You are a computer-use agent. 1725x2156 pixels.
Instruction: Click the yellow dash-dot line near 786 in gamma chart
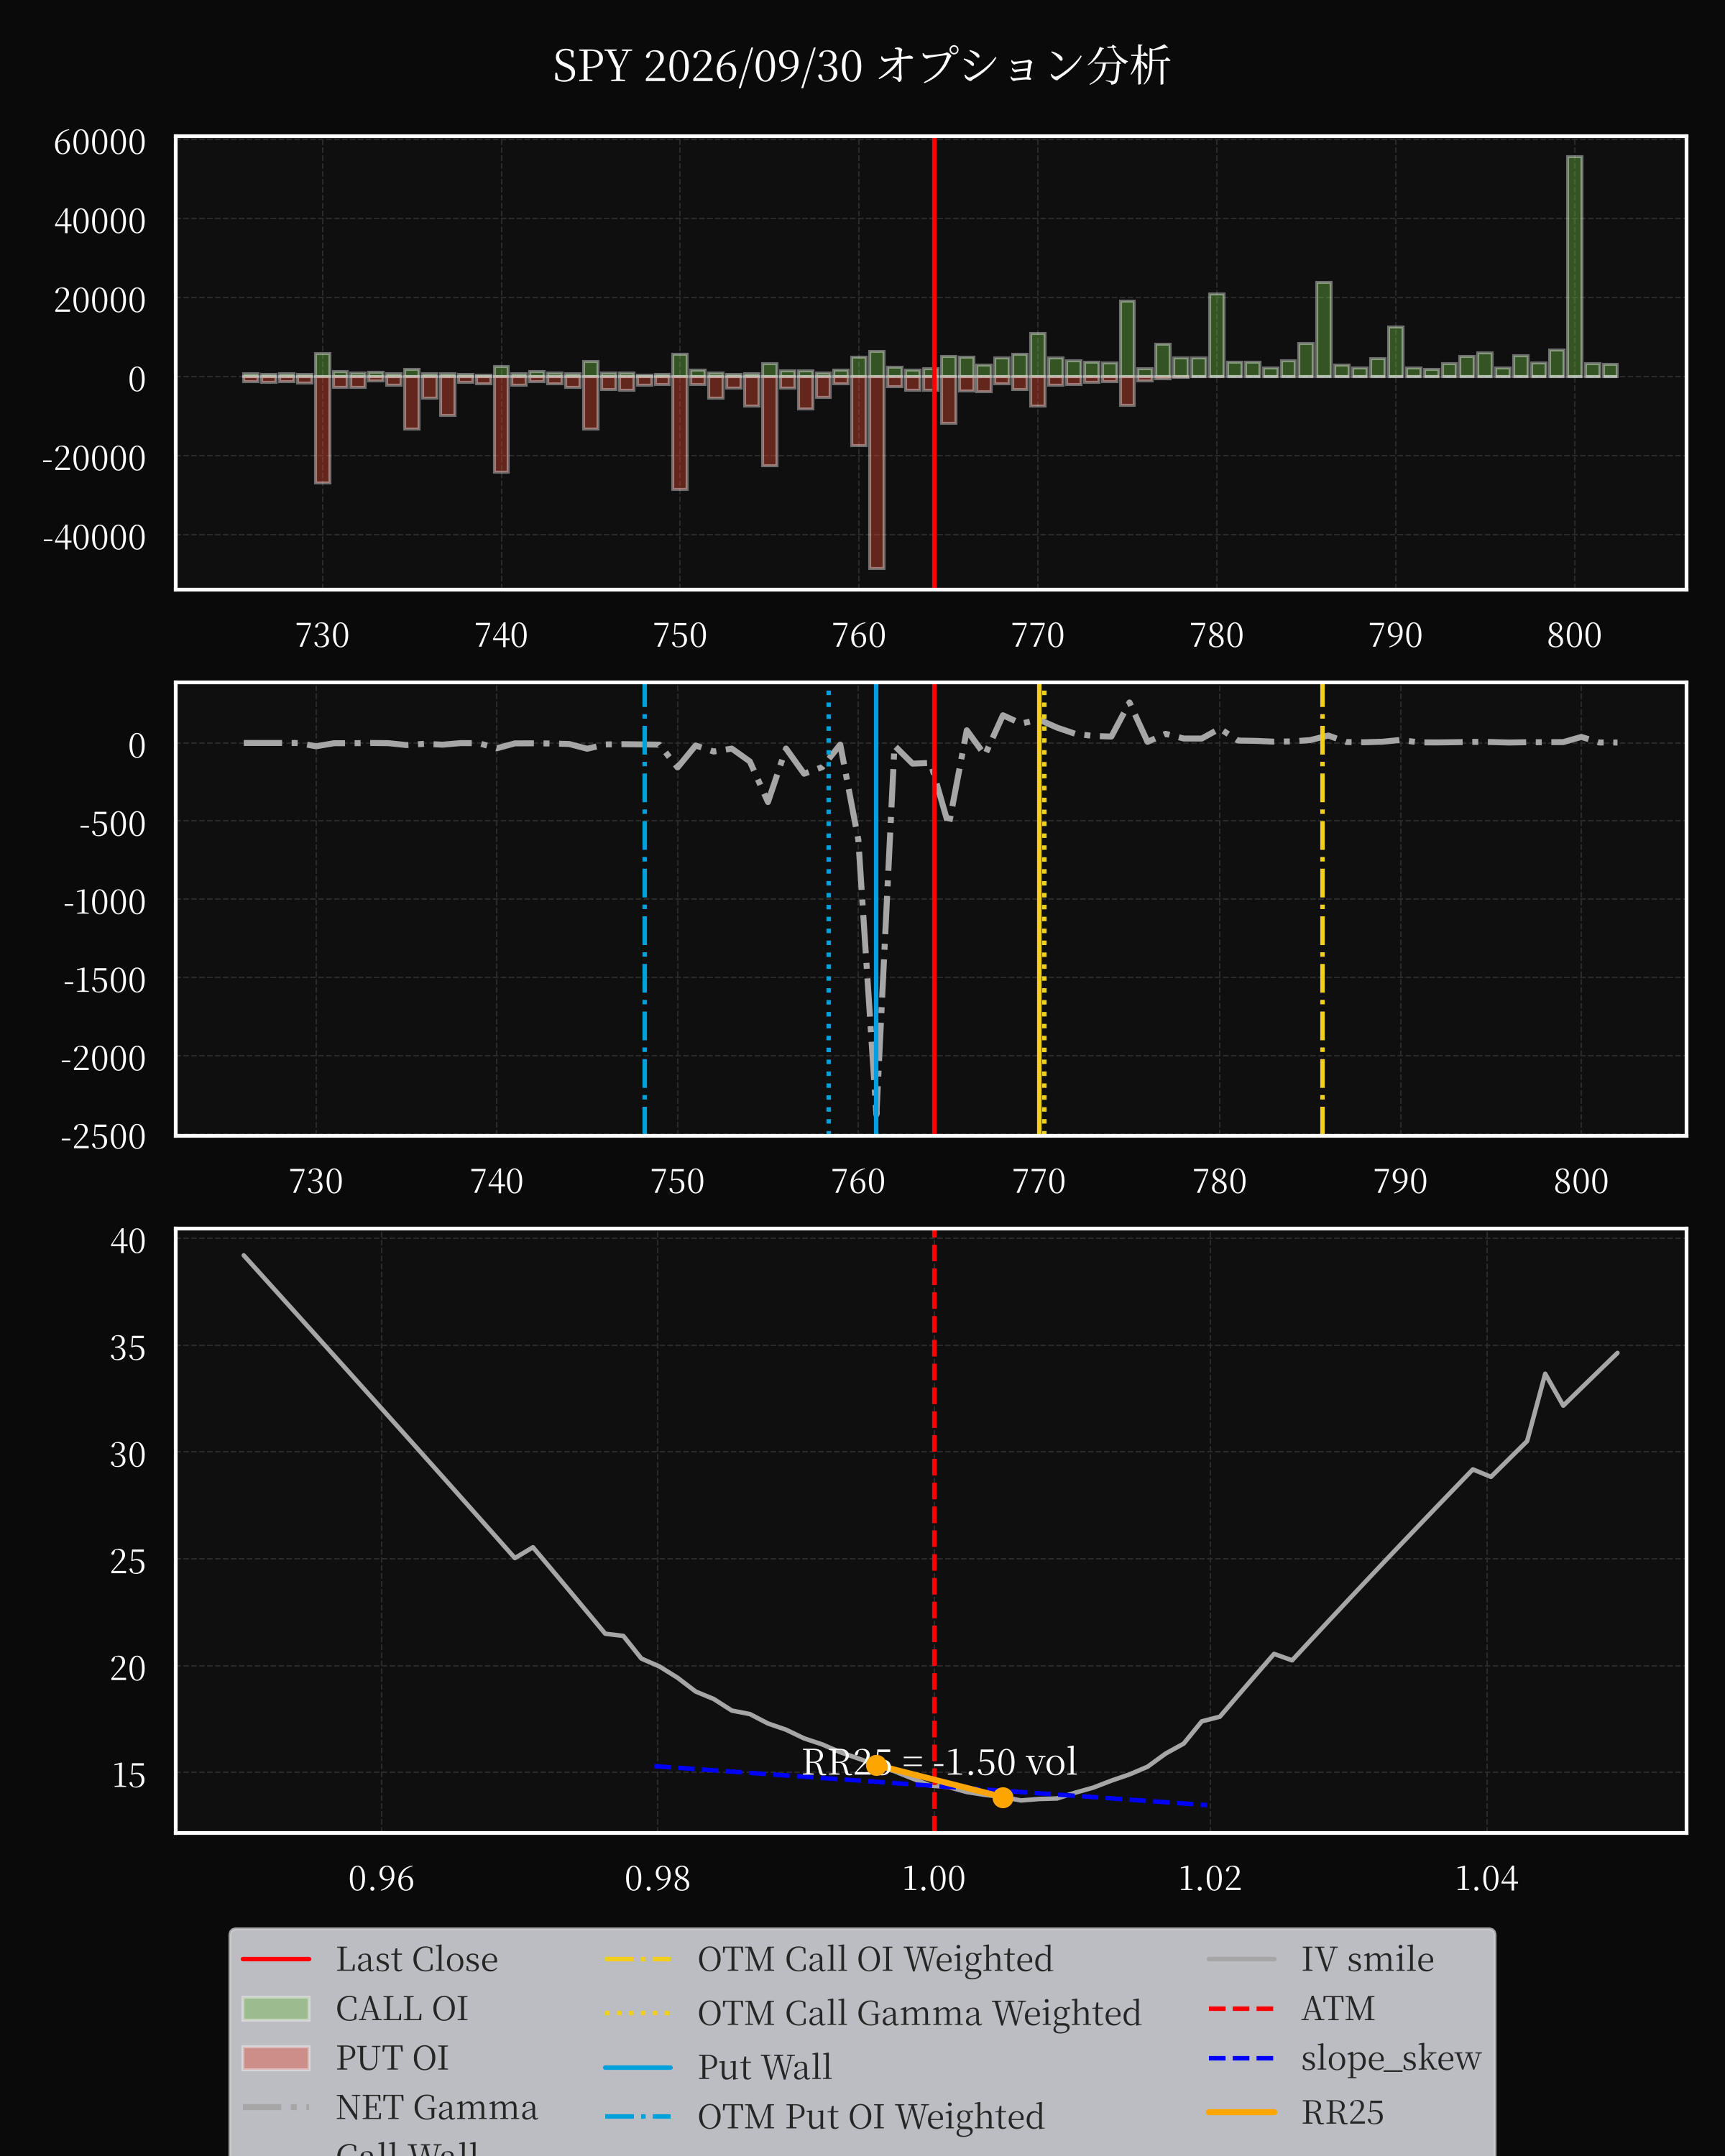coord(1322,908)
